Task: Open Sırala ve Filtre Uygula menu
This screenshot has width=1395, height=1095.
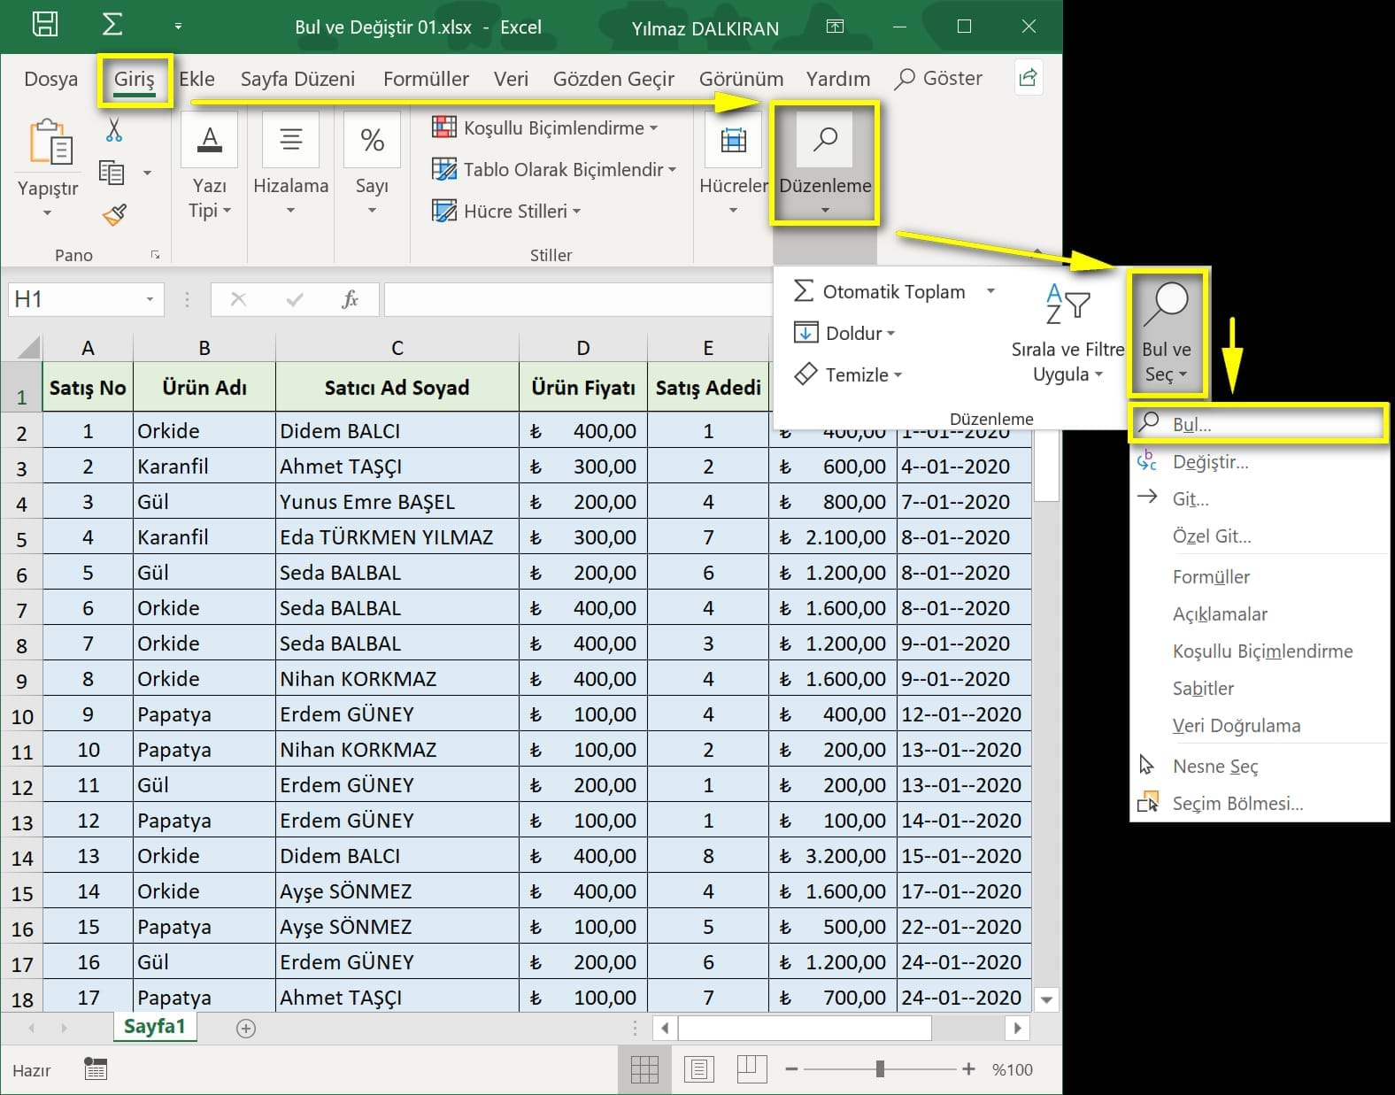Action: coord(1067,333)
